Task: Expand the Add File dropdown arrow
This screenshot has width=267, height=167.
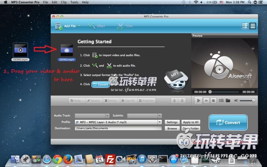Action: (x=79, y=26)
